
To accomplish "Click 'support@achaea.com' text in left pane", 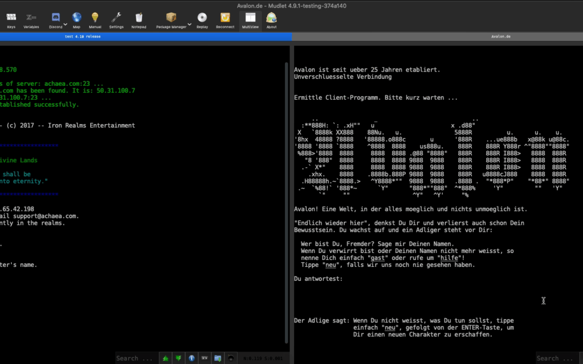I will point(45,216).
